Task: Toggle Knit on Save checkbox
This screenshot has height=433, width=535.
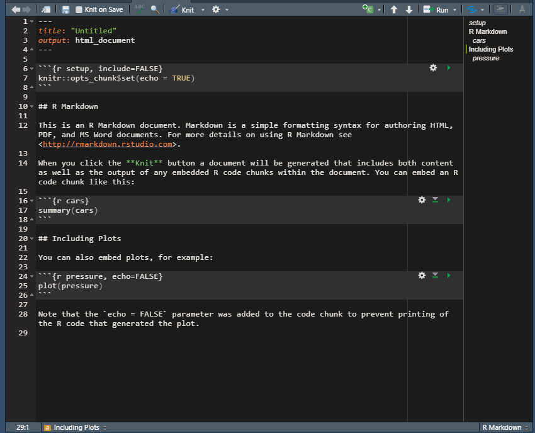Action: coord(79,9)
